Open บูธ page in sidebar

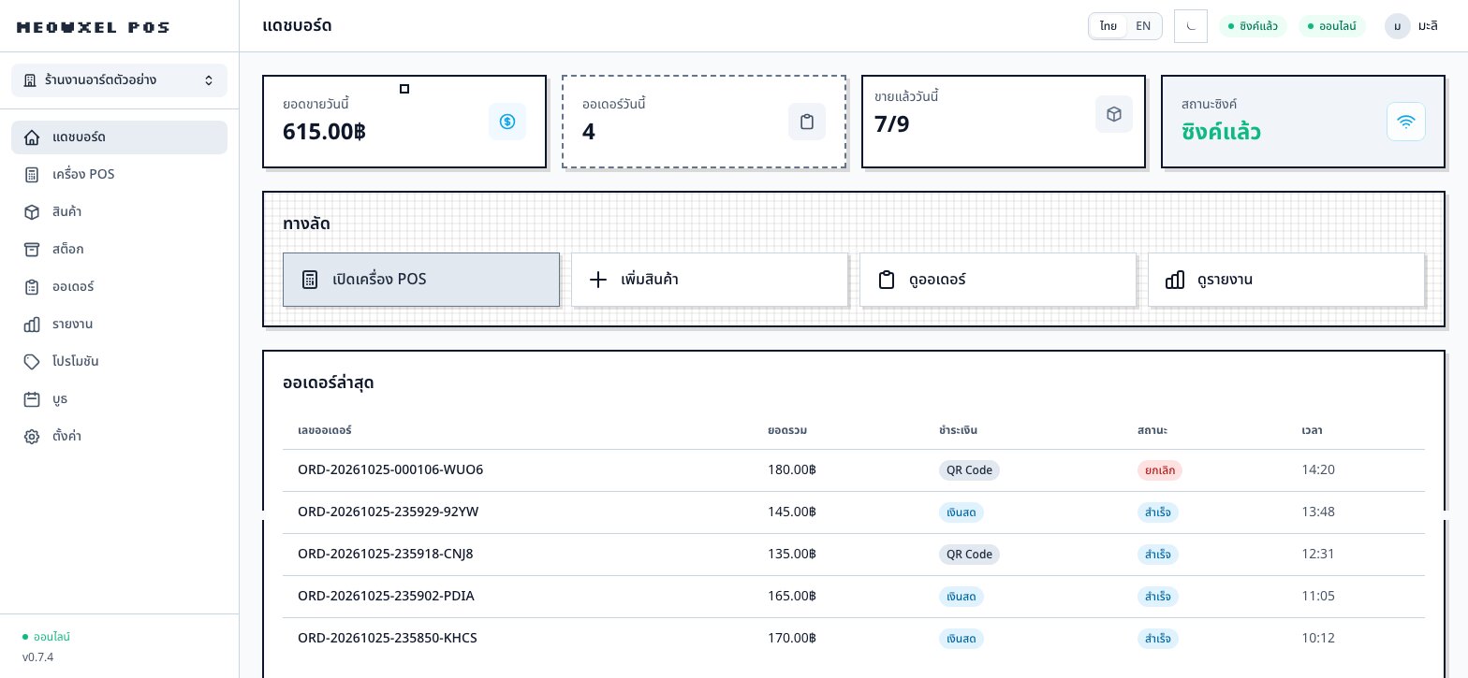(x=119, y=399)
